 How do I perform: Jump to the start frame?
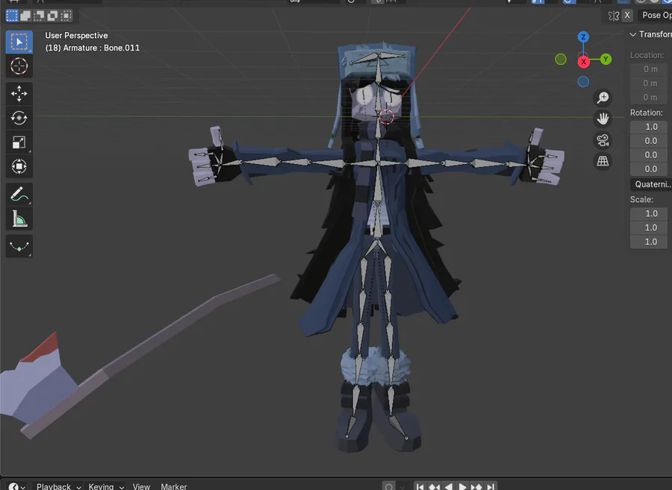click(420, 486)
